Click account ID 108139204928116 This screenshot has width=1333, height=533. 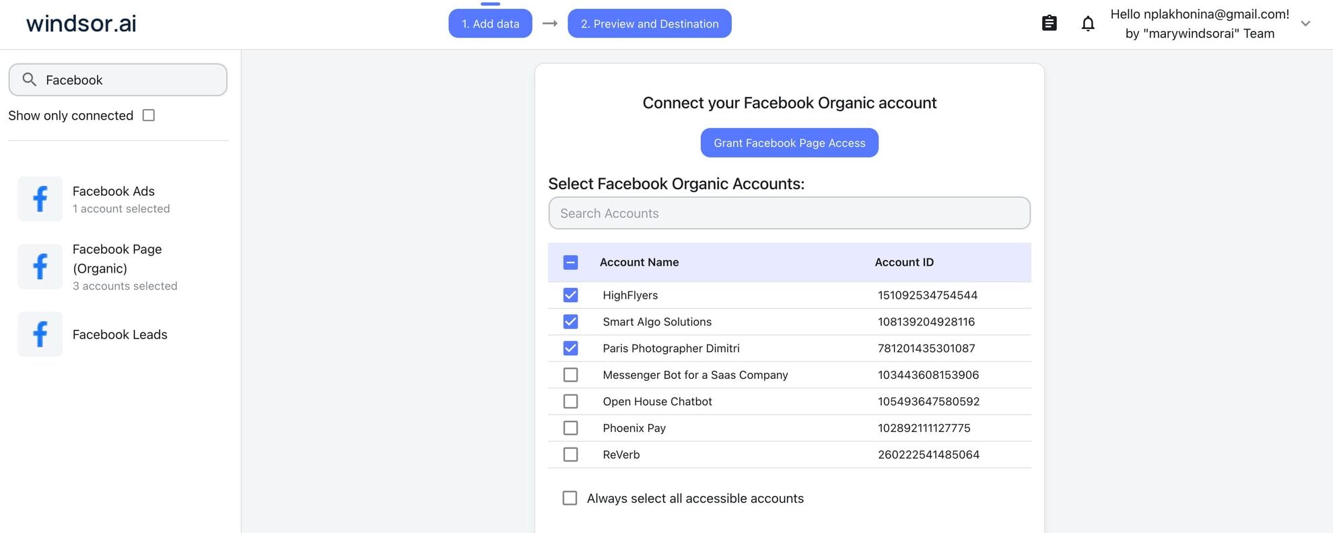926,322
